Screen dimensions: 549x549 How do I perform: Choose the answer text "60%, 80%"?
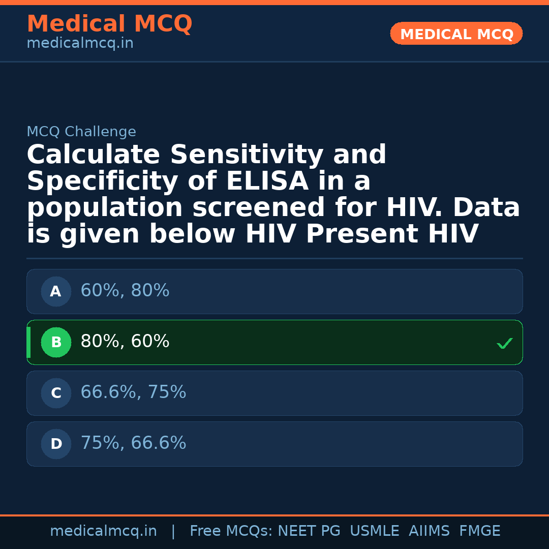tap(125, 291)
